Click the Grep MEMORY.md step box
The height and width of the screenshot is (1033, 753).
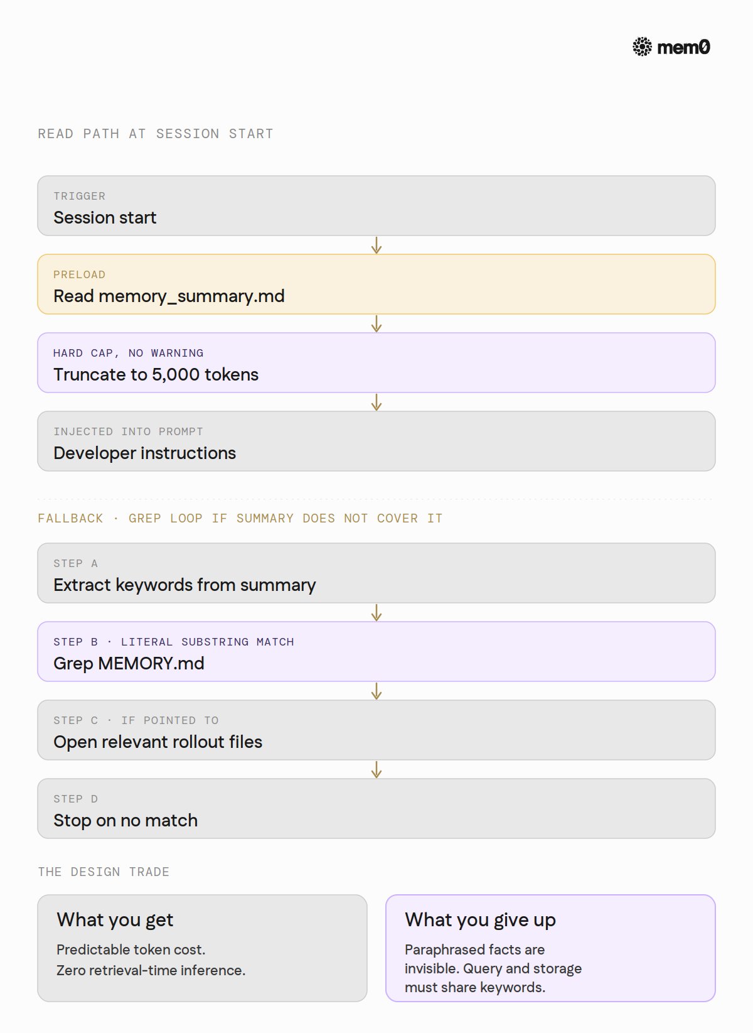click(x=376, y=652)
